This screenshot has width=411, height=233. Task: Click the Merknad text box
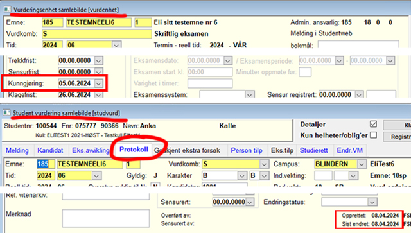click(106, 218)
